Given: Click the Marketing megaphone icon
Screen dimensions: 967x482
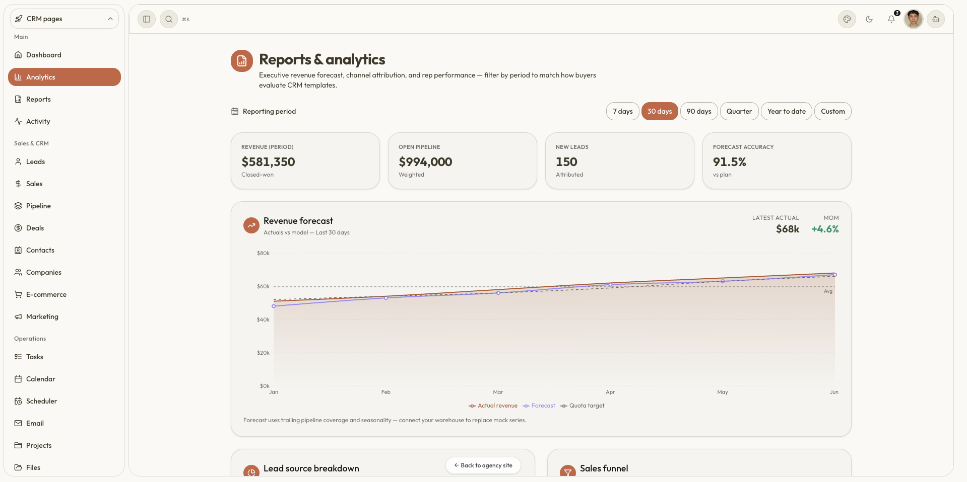Looking at the screenshot, I should point(18,316).
